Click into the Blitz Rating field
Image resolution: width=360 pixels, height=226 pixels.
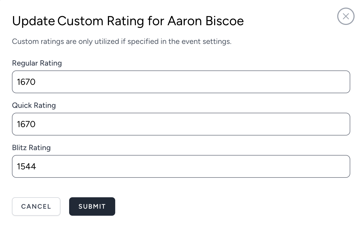click(x=181, y=166)
